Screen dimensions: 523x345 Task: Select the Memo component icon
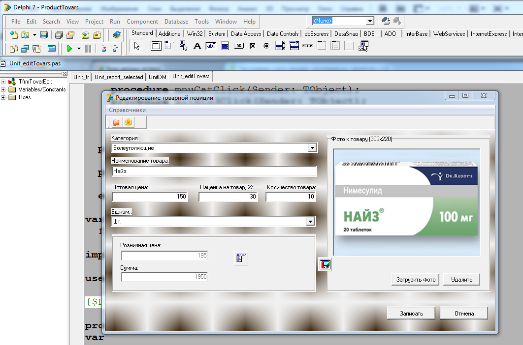pos(225,46)
